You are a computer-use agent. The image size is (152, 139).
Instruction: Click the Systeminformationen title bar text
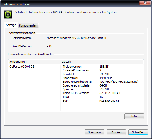(x=17, y=4)
